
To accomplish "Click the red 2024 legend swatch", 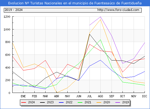I will click(23, 102).
